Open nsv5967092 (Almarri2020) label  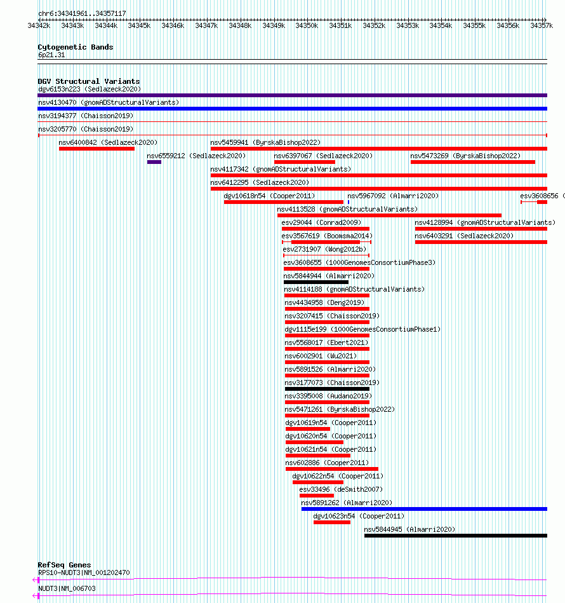tap(393, 196)
